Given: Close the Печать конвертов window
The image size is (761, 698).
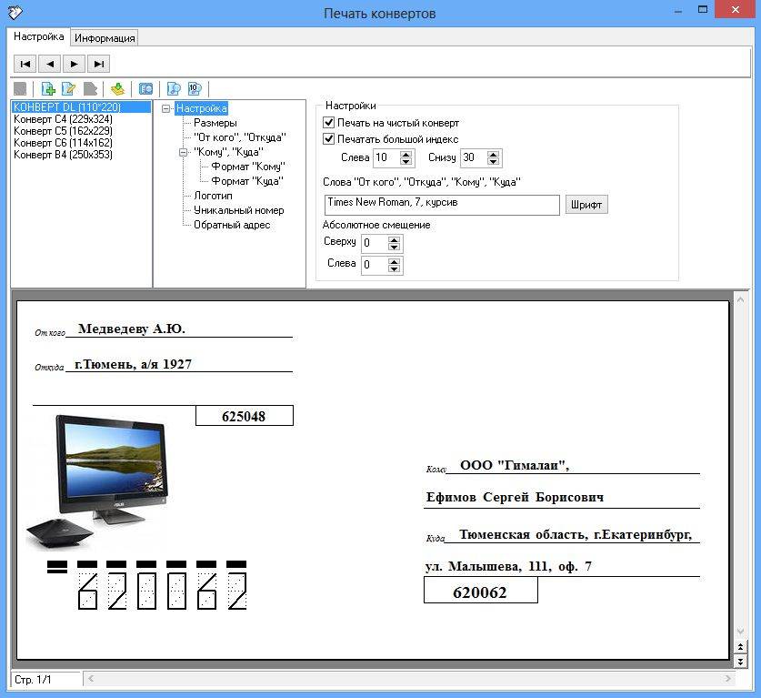Looking at the screenshot, I should coord(736,10).
